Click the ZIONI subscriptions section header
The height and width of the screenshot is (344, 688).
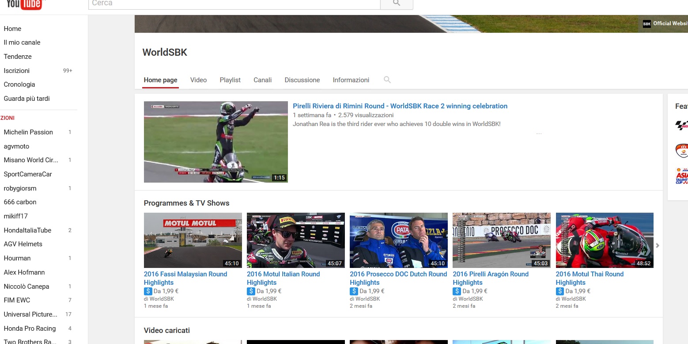tap(8, 118)
